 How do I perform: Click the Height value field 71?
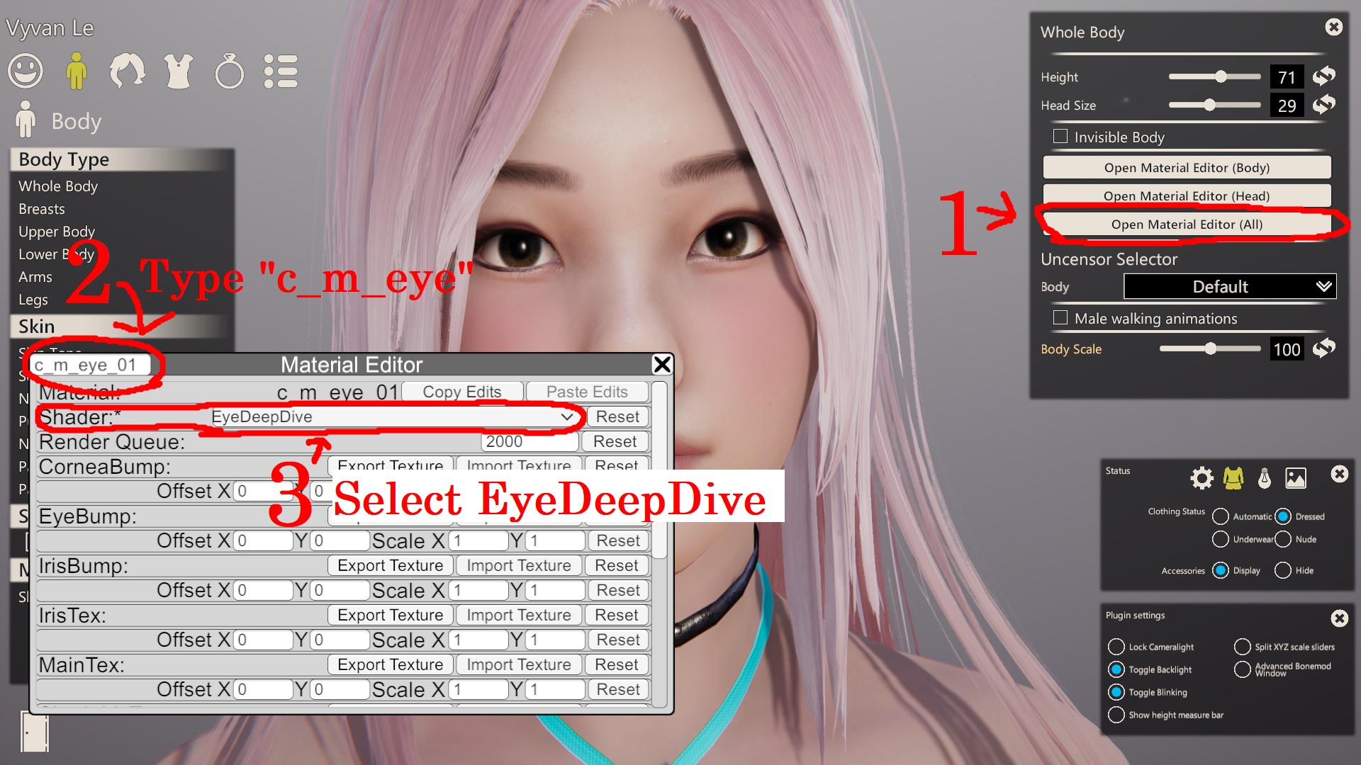coord(1287,76)
